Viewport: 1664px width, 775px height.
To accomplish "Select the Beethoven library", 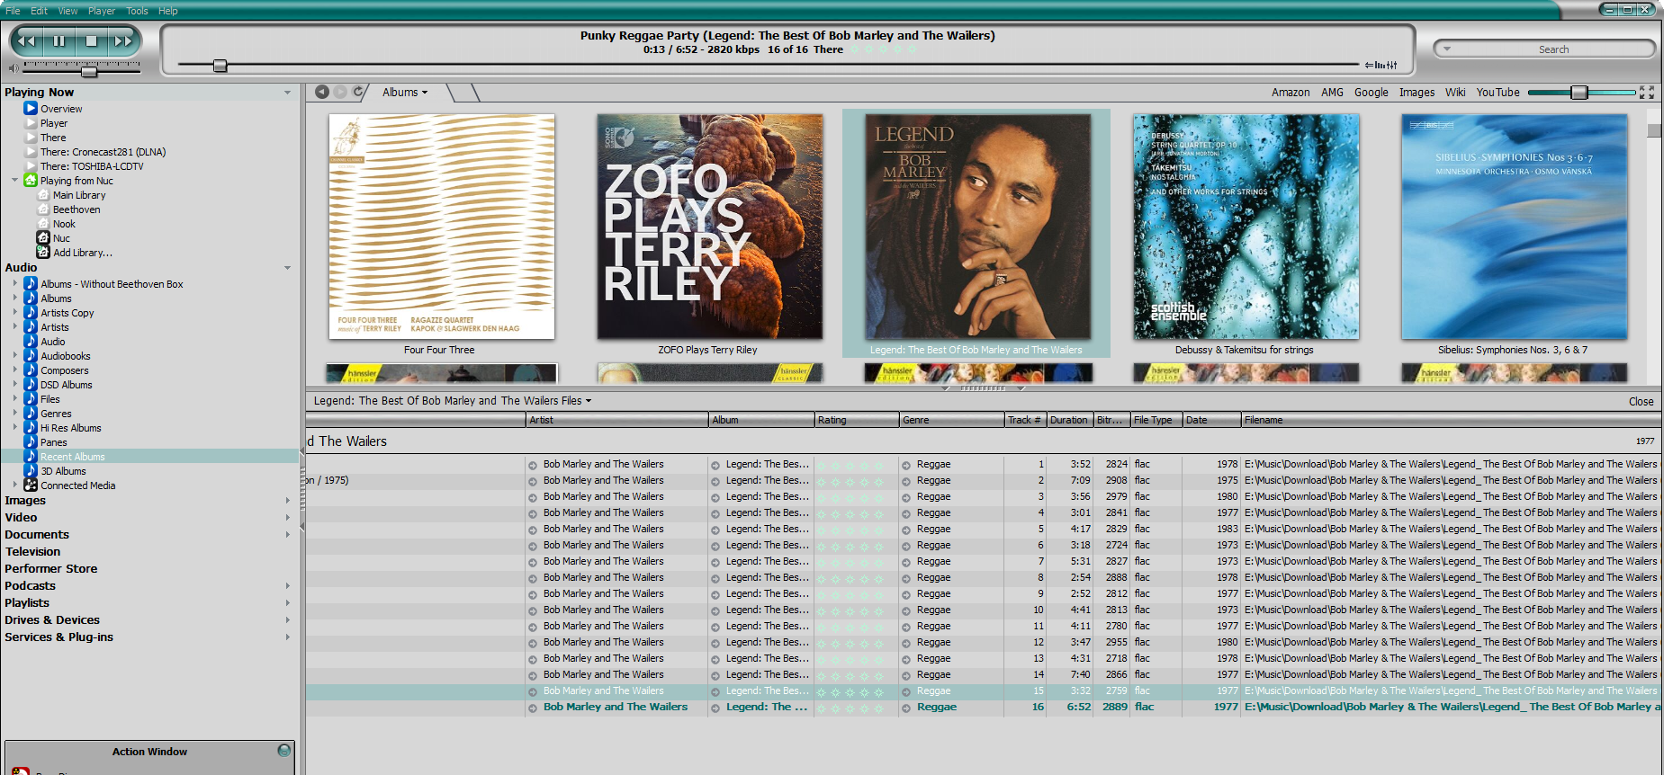I will (x=76, y=209).
